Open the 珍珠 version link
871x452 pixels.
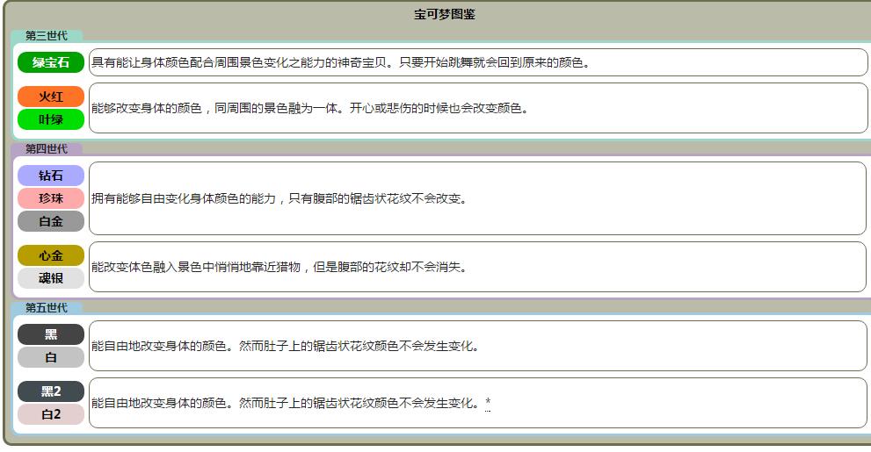click(51, 198)
